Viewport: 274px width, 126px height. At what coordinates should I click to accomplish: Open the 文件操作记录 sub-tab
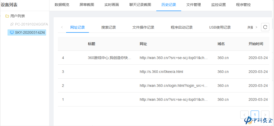point(143,28)
